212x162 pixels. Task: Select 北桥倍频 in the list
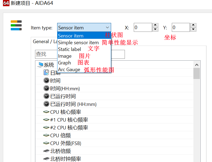[x=60, y=151]
